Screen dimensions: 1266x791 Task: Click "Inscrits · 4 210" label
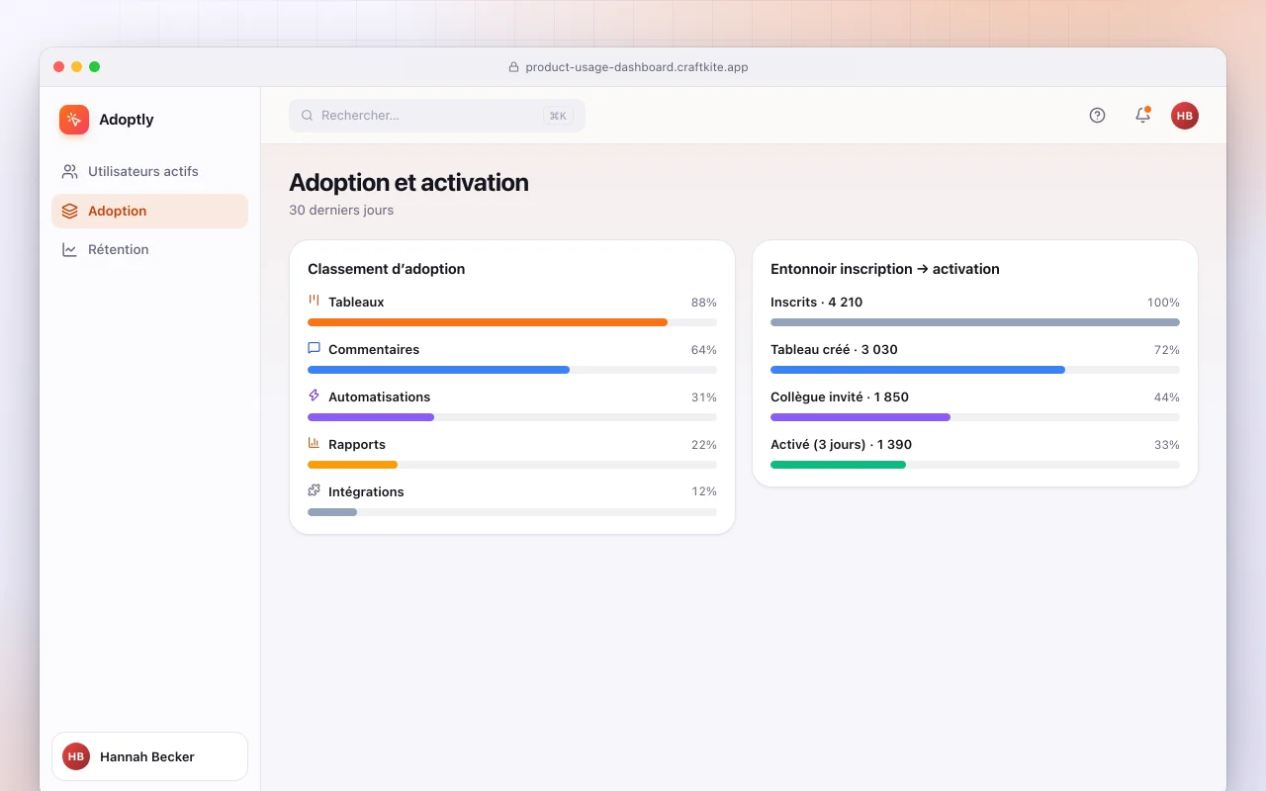817,303
